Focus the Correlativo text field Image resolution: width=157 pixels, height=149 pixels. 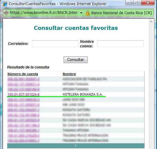point(55,44)
